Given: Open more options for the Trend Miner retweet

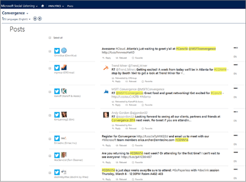Looking at the screenshot, I should point(236,65).
